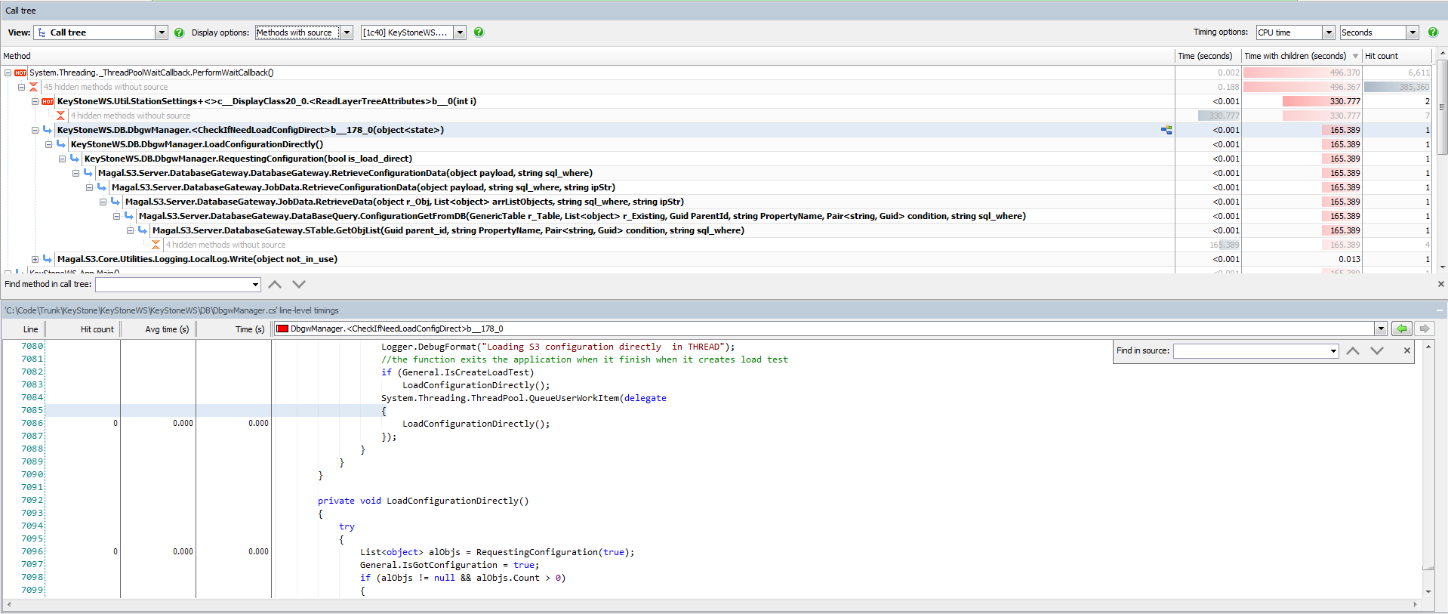Collapse the CheckIfNeedLoadConfigDirect node
1448x614 pixels.
point(35,131)
